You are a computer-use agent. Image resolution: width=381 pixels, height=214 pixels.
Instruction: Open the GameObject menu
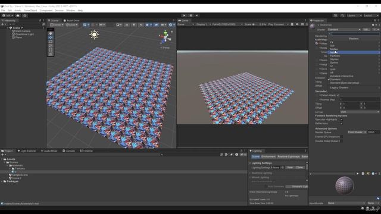coord(30,11)
